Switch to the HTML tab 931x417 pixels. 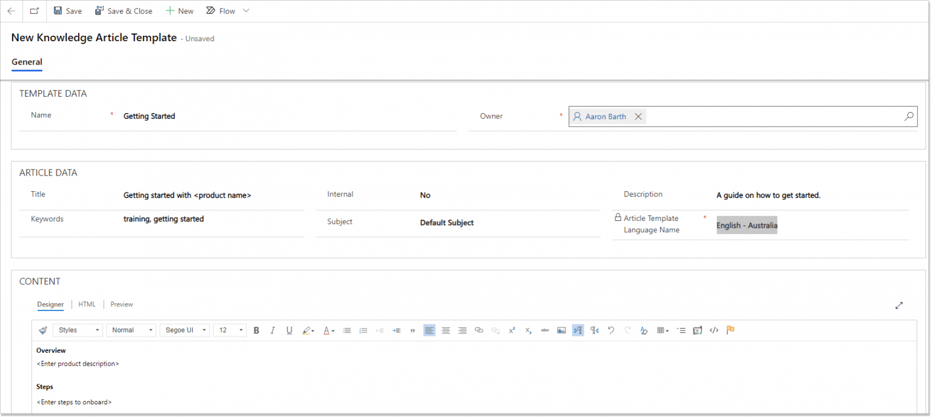click(87, 304)
